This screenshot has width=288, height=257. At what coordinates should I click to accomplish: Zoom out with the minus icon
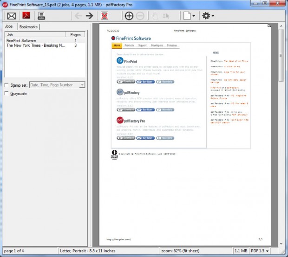(140, 16)
